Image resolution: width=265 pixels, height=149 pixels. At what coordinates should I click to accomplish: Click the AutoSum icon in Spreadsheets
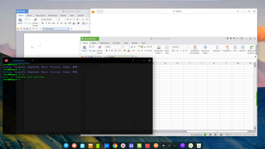click(217, 47)
